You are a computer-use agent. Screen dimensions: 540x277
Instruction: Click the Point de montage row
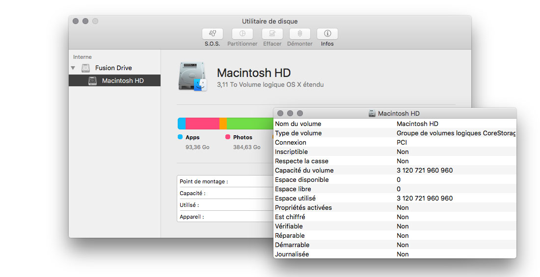pyautogui.click(x=225, y=181)
